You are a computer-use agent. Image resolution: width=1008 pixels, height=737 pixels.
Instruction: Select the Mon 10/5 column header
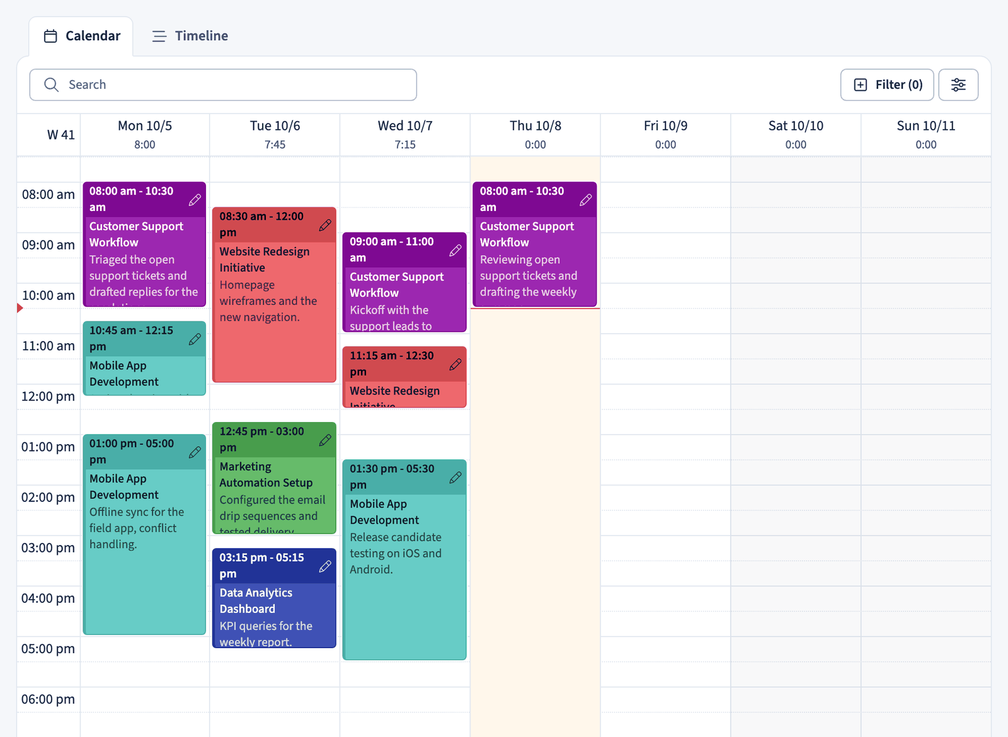145,134
